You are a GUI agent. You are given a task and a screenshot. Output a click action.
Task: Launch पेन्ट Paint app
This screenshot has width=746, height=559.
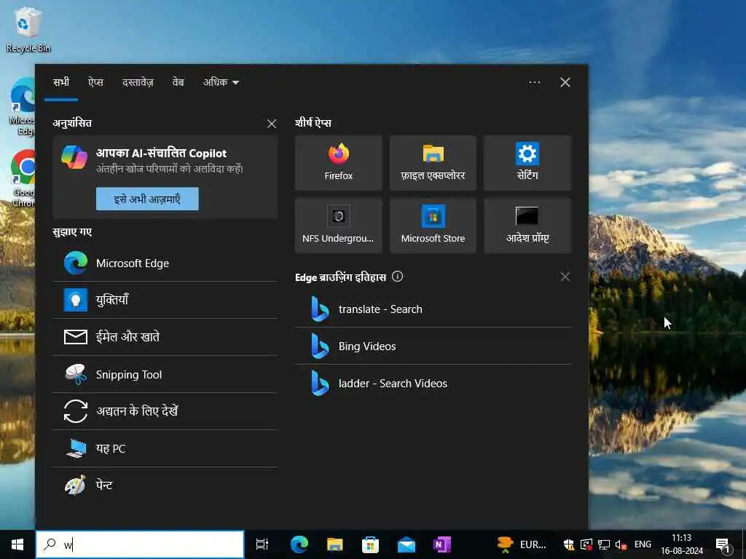coord(165,485)
